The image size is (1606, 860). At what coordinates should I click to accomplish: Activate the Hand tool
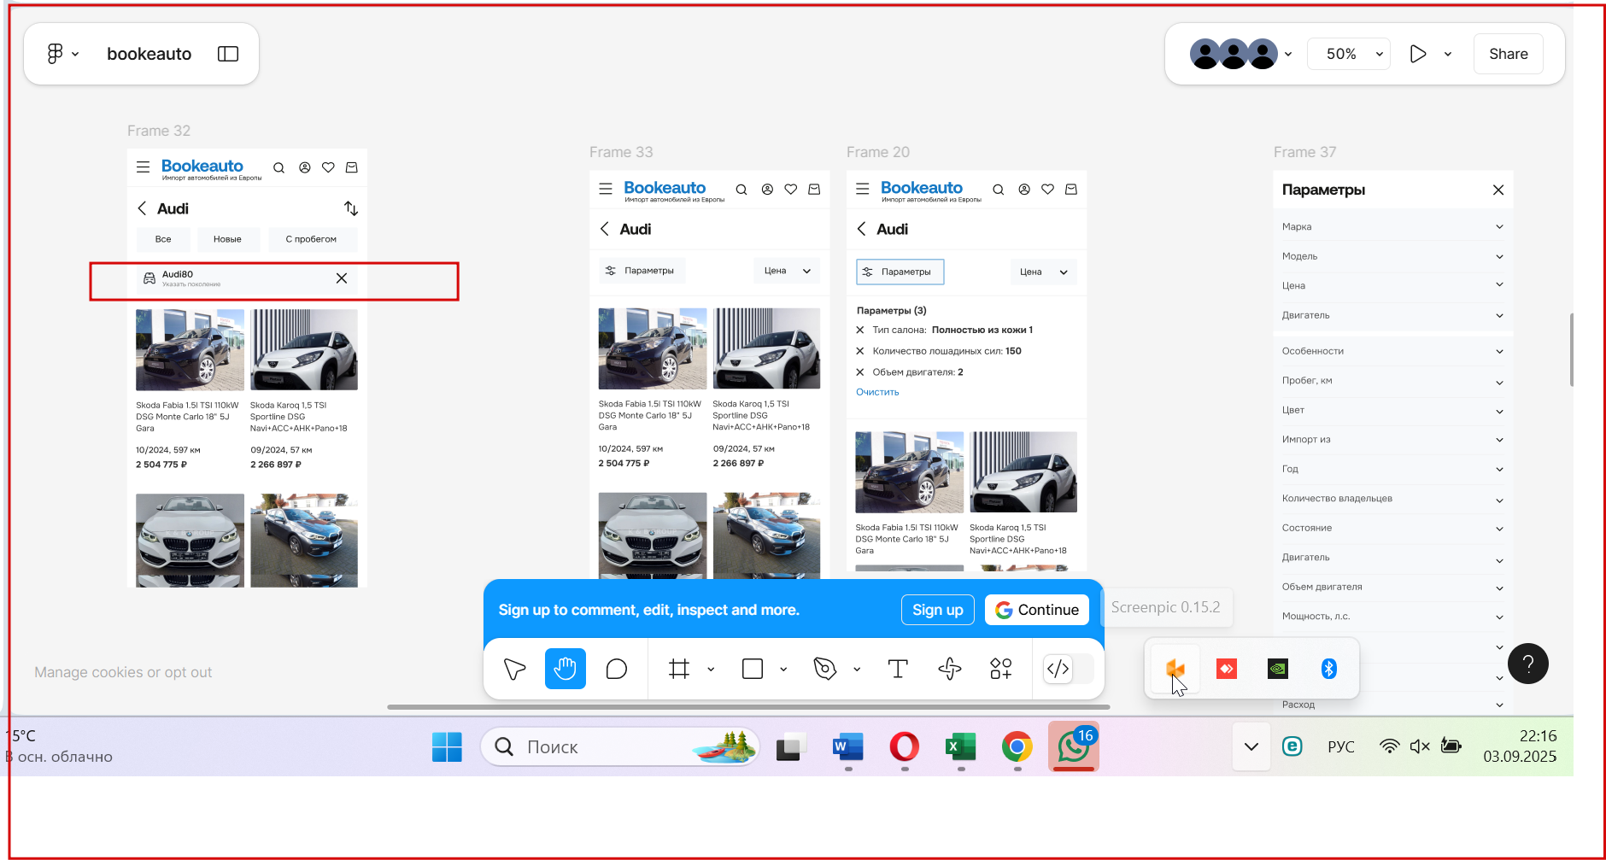pyautogui.click(x=565, y=669)
